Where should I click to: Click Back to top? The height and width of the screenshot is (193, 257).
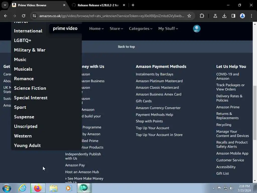tap(126, 46)
